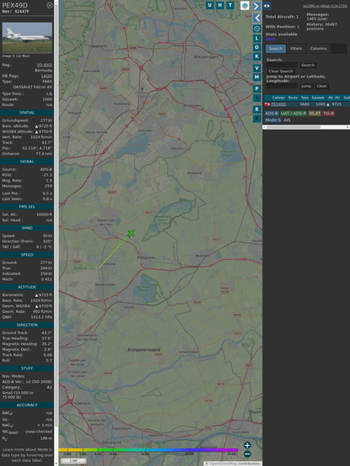Image resolution: width=350 pixels, height=466 pixels.
Task: Zoom in using the plus icon
Action: point(247,445)
